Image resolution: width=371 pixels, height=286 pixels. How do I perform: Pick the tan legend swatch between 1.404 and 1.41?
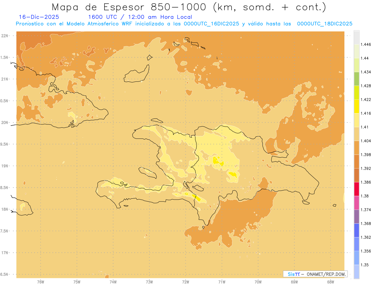[356, 134]
